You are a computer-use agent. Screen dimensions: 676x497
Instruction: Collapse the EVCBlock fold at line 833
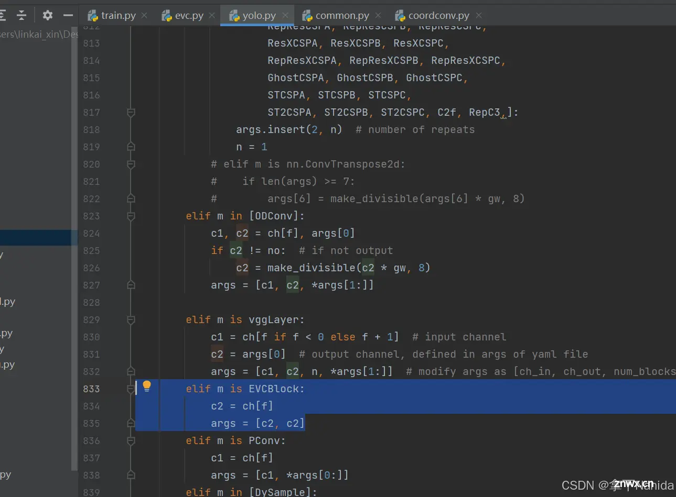pyautogui.click(x=131, y=389)
